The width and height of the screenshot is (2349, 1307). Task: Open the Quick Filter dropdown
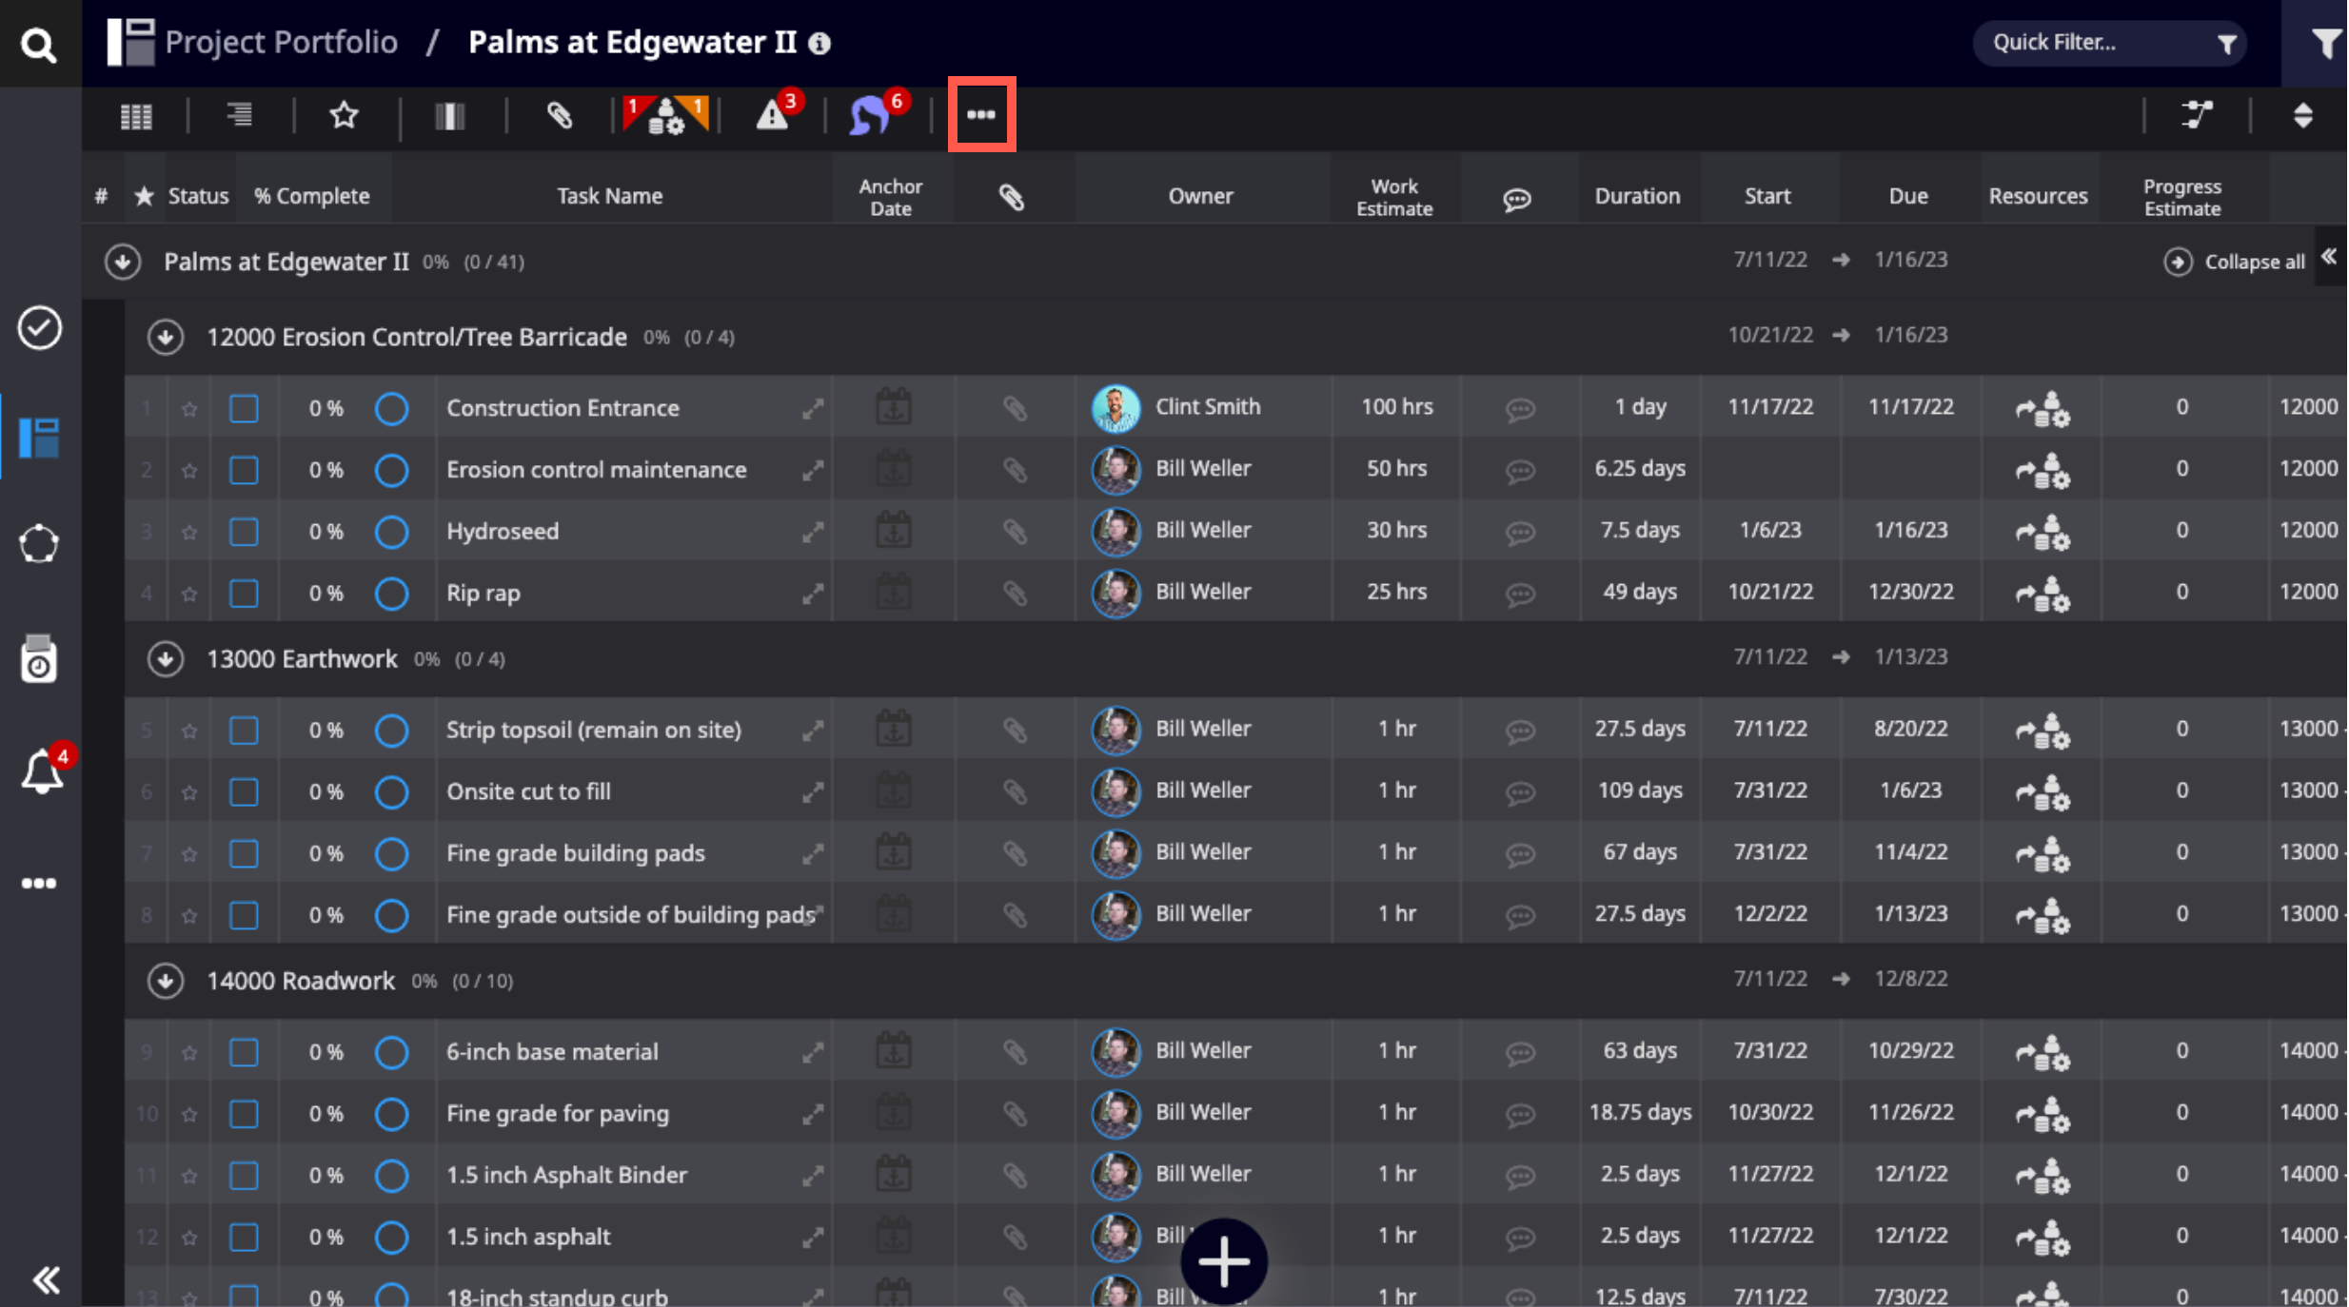pyautogui.click(x=2109, y=44)
